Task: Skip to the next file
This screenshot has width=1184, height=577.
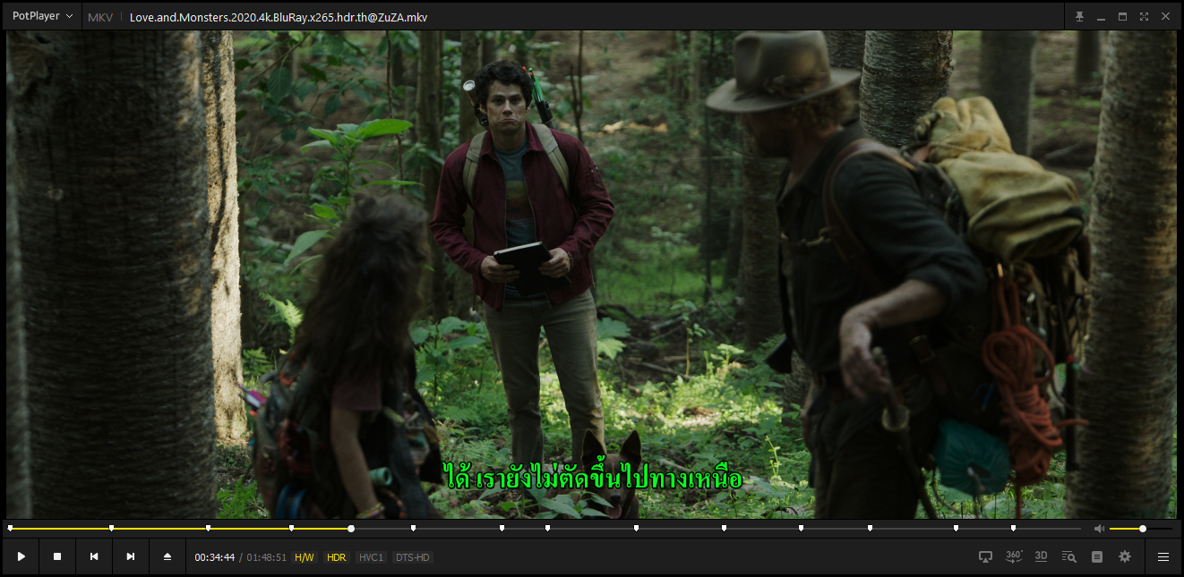Action: pyautogui.click(x=131, y=556)
